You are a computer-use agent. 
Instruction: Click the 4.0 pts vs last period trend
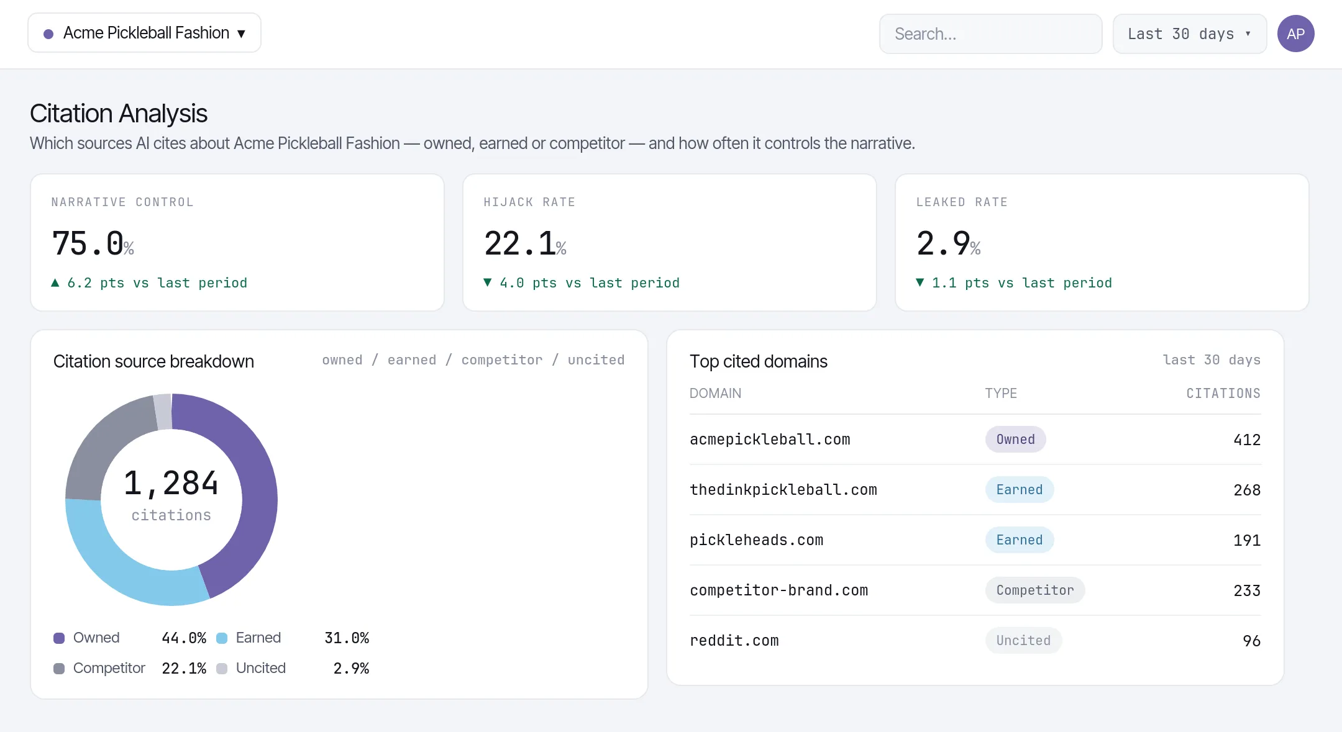(582, 283)
